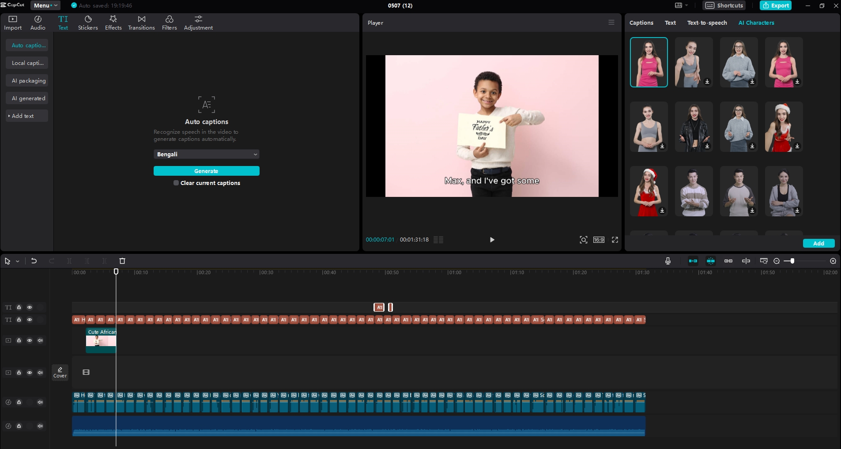Switch to the Text-to-speech tab
Image resolution: width=841 pixels, height=449 pixels.
tap(707, 23)
